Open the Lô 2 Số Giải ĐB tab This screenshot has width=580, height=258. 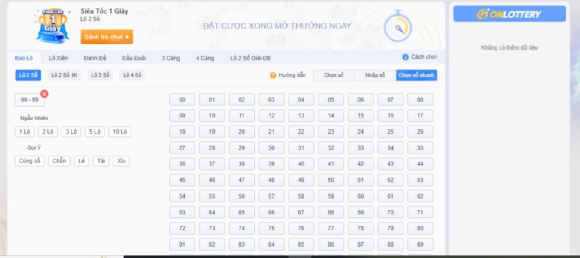click(x=250, y=58)
